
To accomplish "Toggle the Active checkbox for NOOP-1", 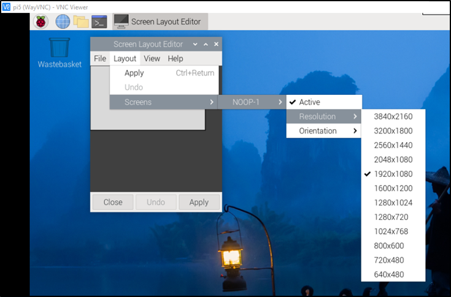I will pyautogui.click(x=324, y=102).
